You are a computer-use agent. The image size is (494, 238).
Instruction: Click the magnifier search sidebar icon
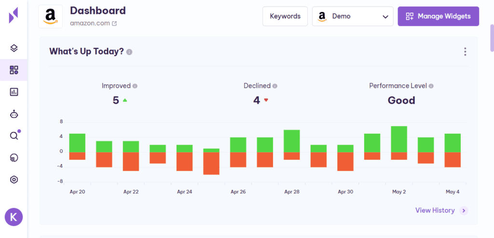(14, 136)
